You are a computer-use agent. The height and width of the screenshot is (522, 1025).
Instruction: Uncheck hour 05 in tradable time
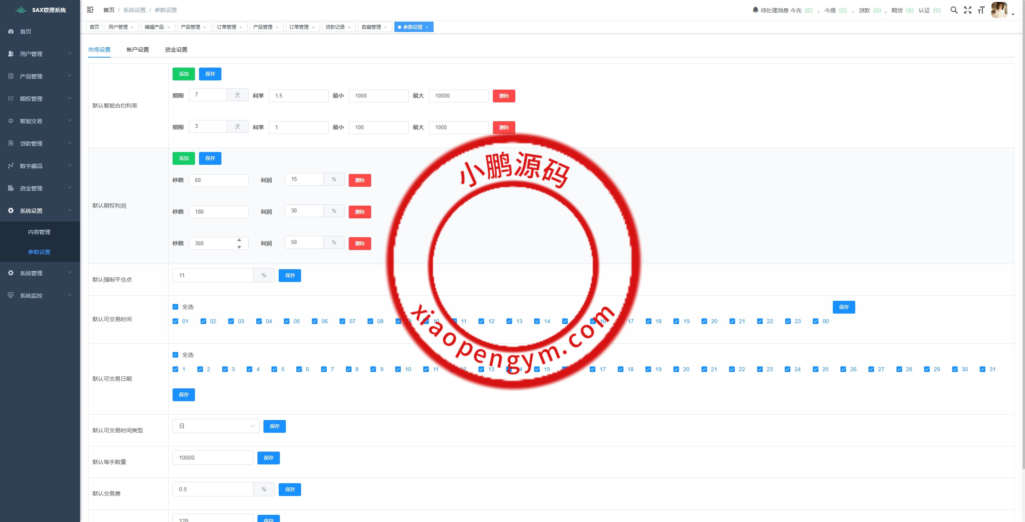(287, 321)
